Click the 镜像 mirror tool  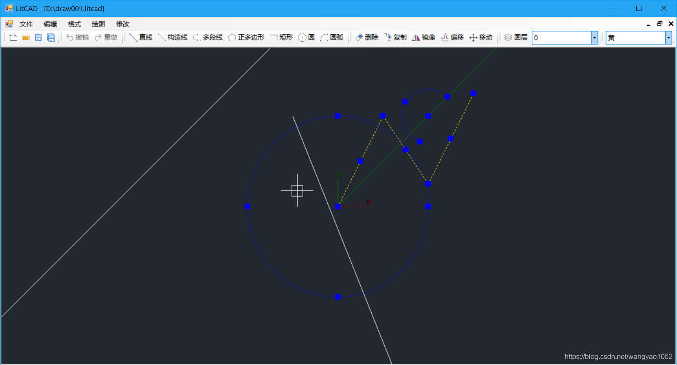(x=424, y=38)
